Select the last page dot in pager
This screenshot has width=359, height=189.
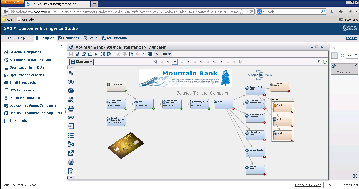coord(234,62)
